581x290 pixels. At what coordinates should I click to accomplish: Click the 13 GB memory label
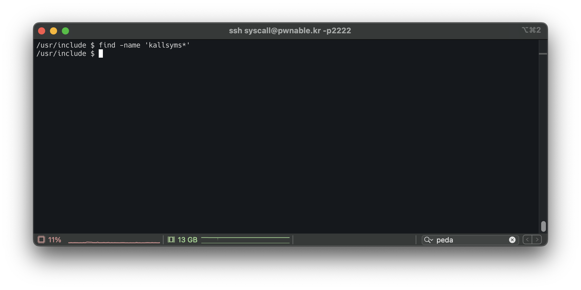tap(187, 240)
